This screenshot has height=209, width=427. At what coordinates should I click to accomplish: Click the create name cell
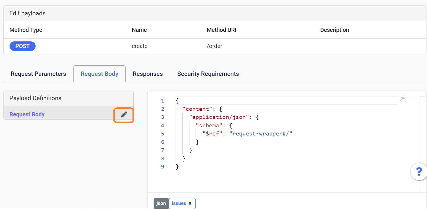point(140,46)
